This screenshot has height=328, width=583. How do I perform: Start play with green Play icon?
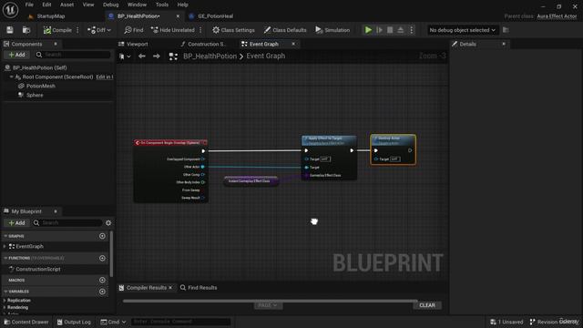pyautogui.click(x=368, y=30)
